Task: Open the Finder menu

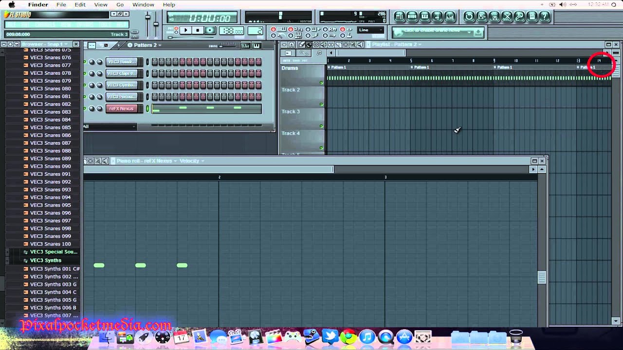Action: tap(38, 4)
